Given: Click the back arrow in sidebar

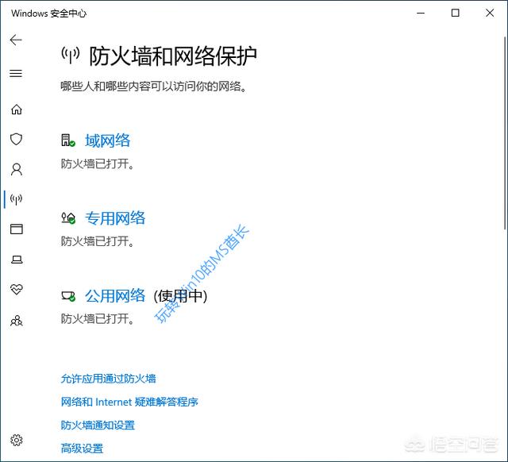Looking at the screenshot, I should pos(16,40).
